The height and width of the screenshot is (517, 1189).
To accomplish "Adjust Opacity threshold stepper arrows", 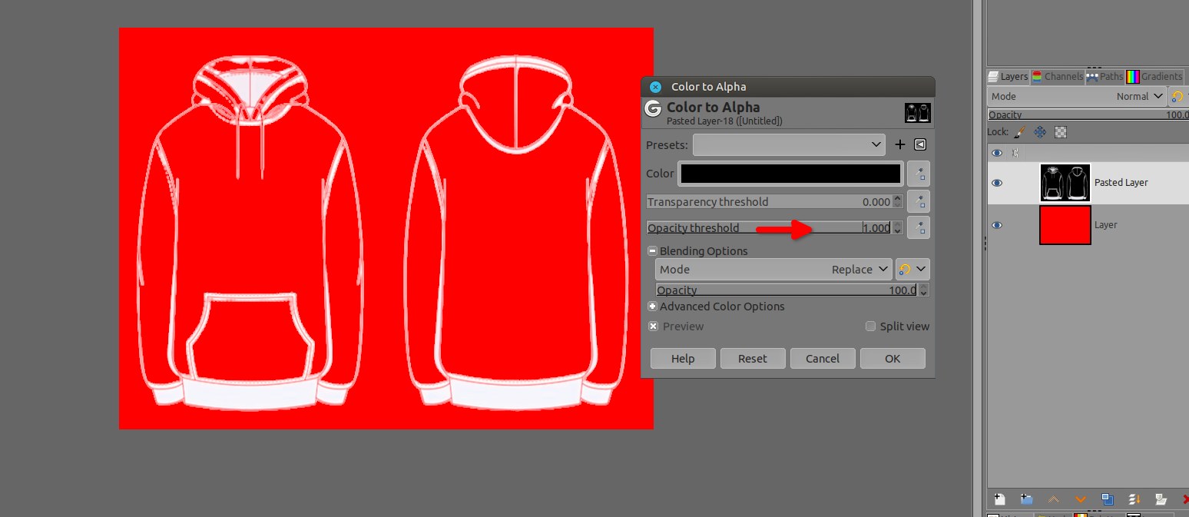I will pos(897,227).
